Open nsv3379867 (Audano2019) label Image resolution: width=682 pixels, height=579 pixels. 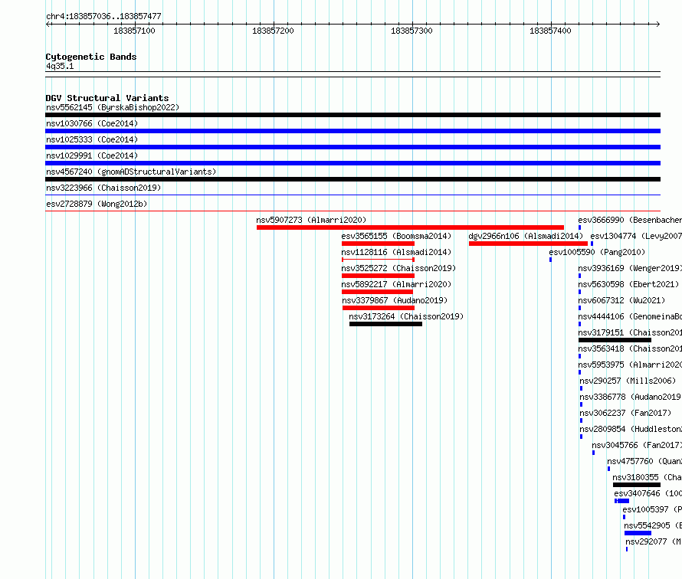[x=395, y=300]
